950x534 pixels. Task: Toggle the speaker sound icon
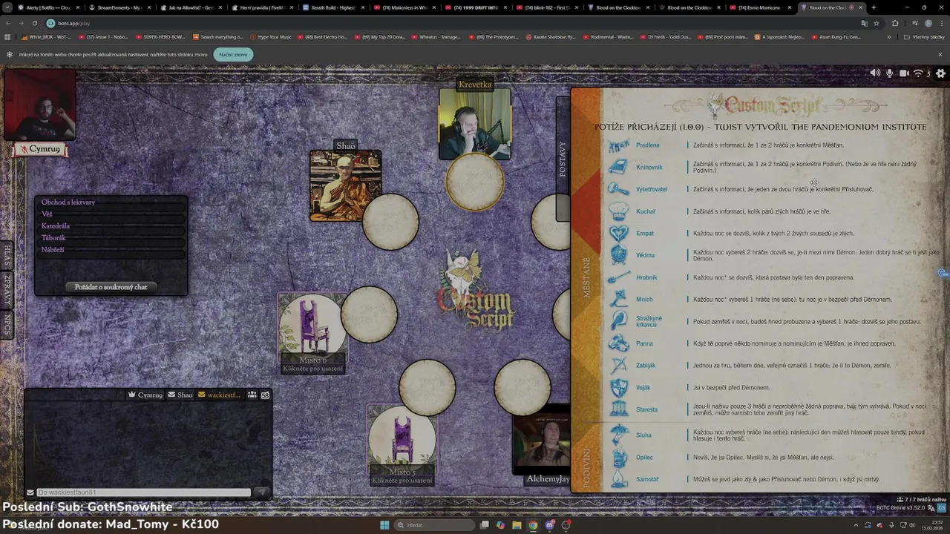pyautogui.click(x=875, y=73)
